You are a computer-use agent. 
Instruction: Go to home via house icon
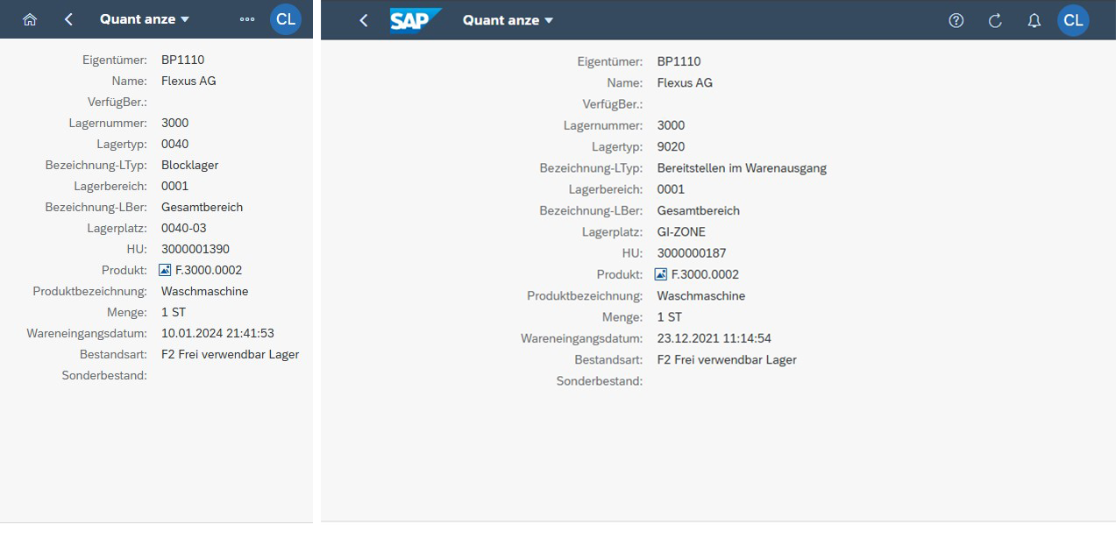pos(30,19)
